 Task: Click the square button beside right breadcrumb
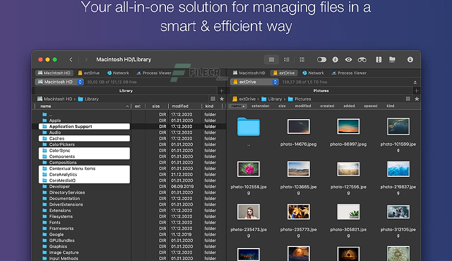pyautogui.click(x=408, y=99)
